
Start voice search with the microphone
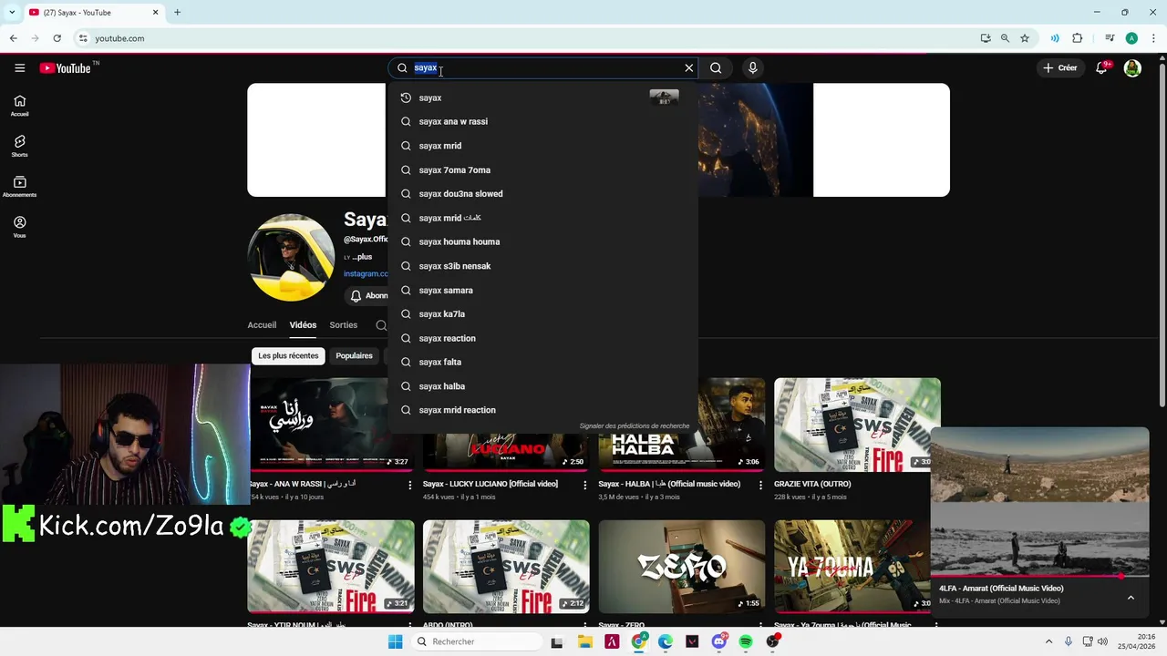coord(752,67)
